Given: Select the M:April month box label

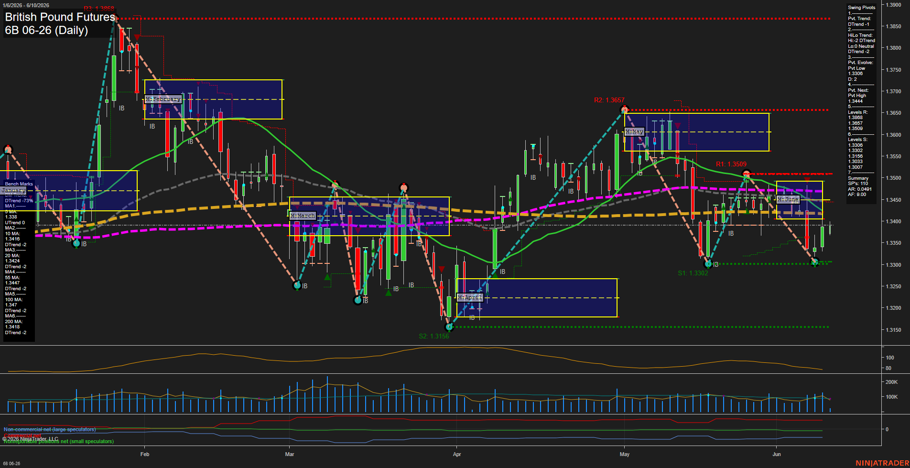Looking at the screenshot, I should 470,297.
